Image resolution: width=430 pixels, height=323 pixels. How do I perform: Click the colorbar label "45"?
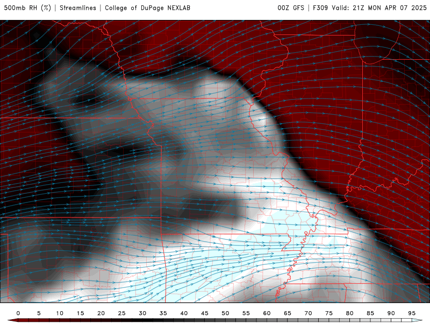coord(205,313)
